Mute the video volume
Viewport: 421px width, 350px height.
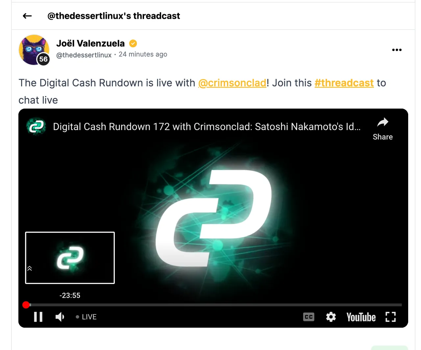tap(60, 317)
